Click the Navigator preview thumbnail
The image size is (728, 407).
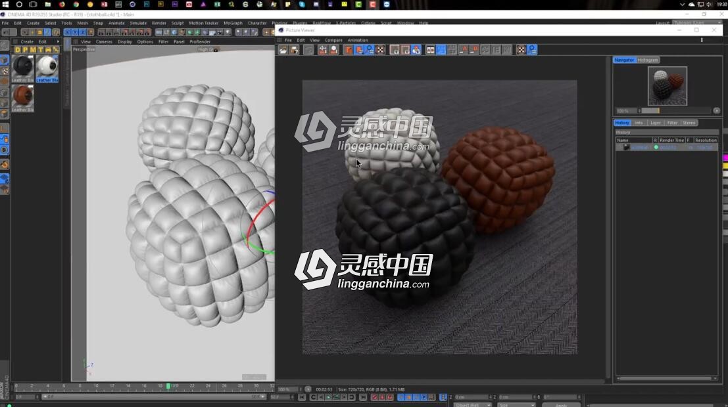[667, 86]
